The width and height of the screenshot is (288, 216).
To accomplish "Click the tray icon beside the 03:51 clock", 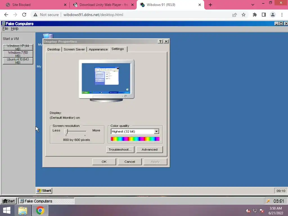I will click(268, 201).
